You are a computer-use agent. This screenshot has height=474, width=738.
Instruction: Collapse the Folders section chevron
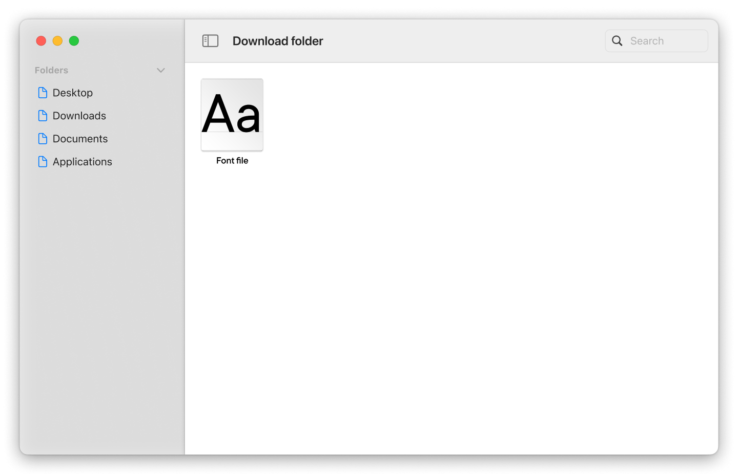[x=161, y=70]
